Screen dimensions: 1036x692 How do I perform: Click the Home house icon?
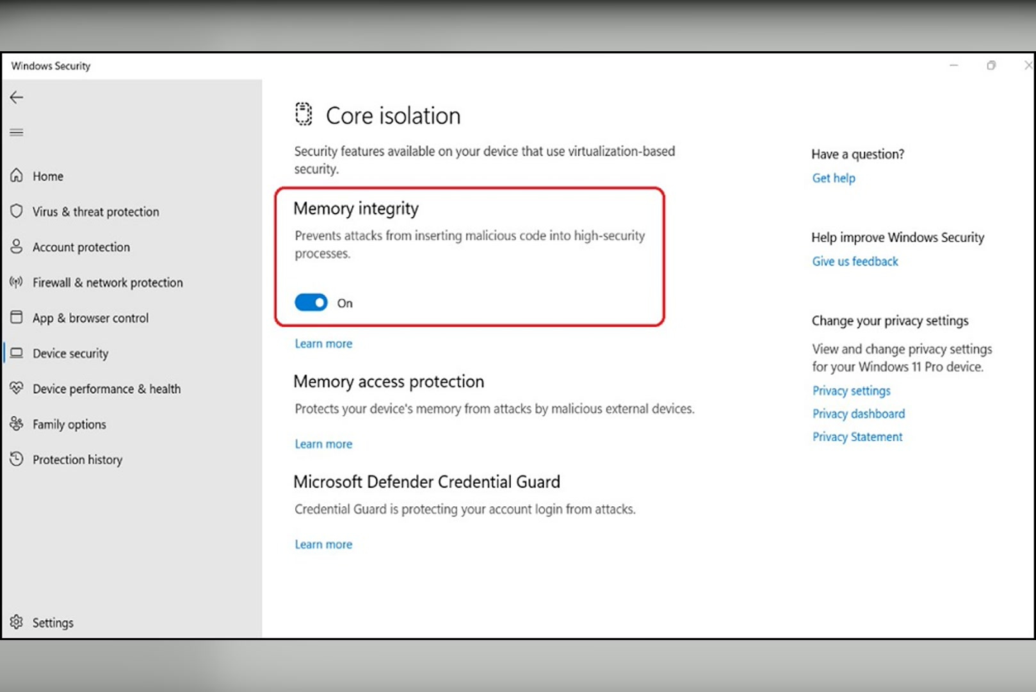[17, 176]
